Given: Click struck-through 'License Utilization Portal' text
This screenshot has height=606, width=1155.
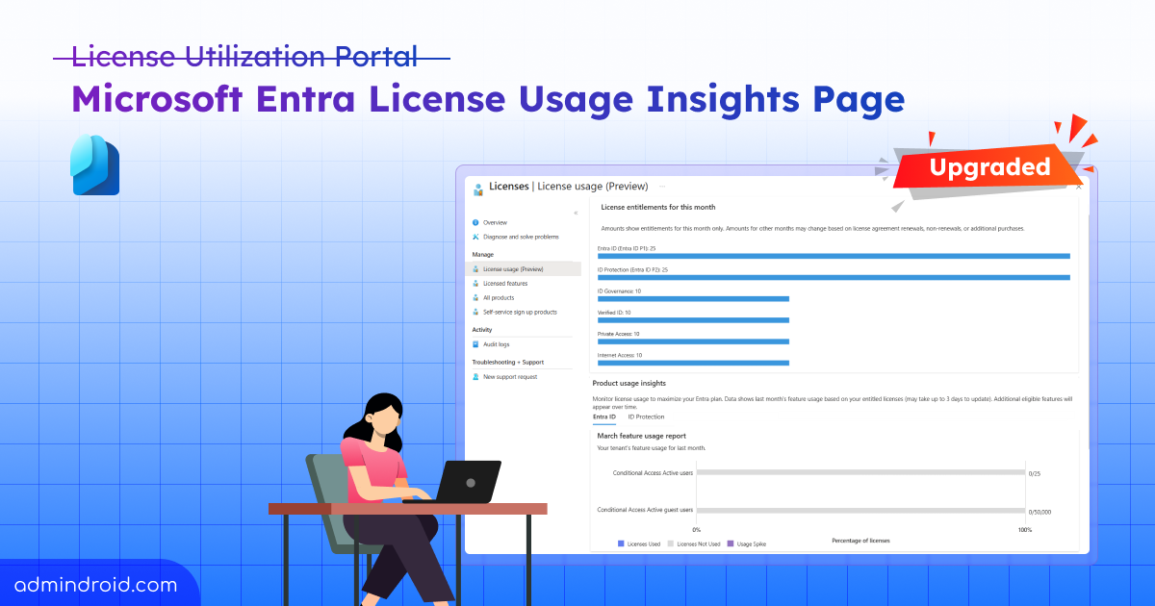Looking at the screenshot, I should pyautogui.click(x=244, y=57).
